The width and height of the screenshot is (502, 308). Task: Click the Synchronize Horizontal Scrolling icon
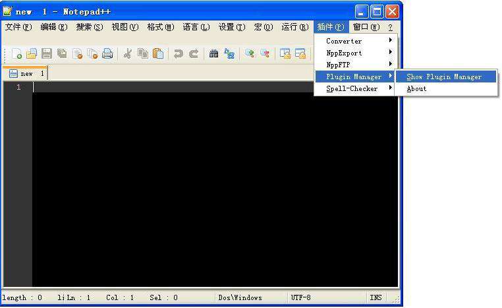pos(300,53)
